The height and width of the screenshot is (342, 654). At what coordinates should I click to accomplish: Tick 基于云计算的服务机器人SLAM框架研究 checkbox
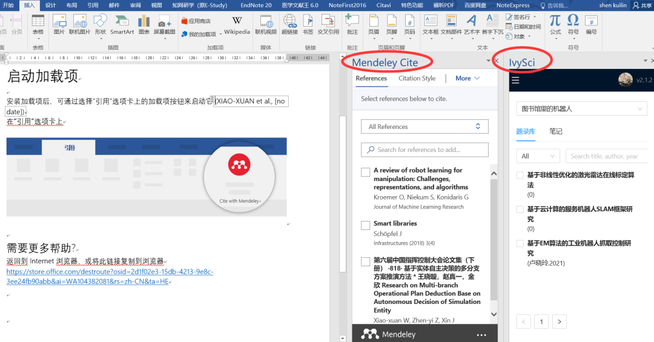(x=520, y=209)
